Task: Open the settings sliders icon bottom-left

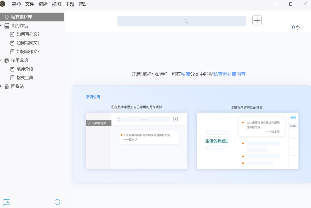Action: coord(6,202)
